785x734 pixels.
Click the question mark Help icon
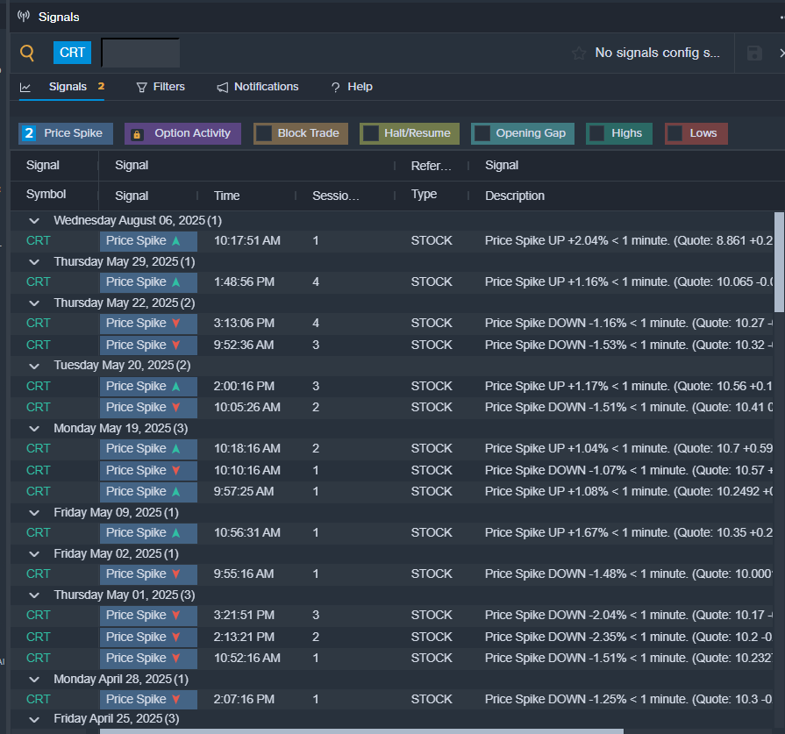pos(335,87)
